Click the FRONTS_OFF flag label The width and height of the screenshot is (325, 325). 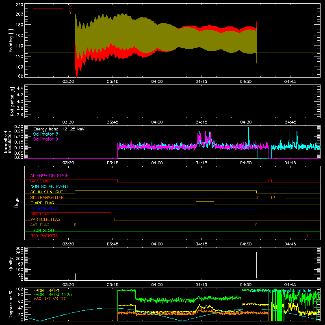(x=43, y=230)
